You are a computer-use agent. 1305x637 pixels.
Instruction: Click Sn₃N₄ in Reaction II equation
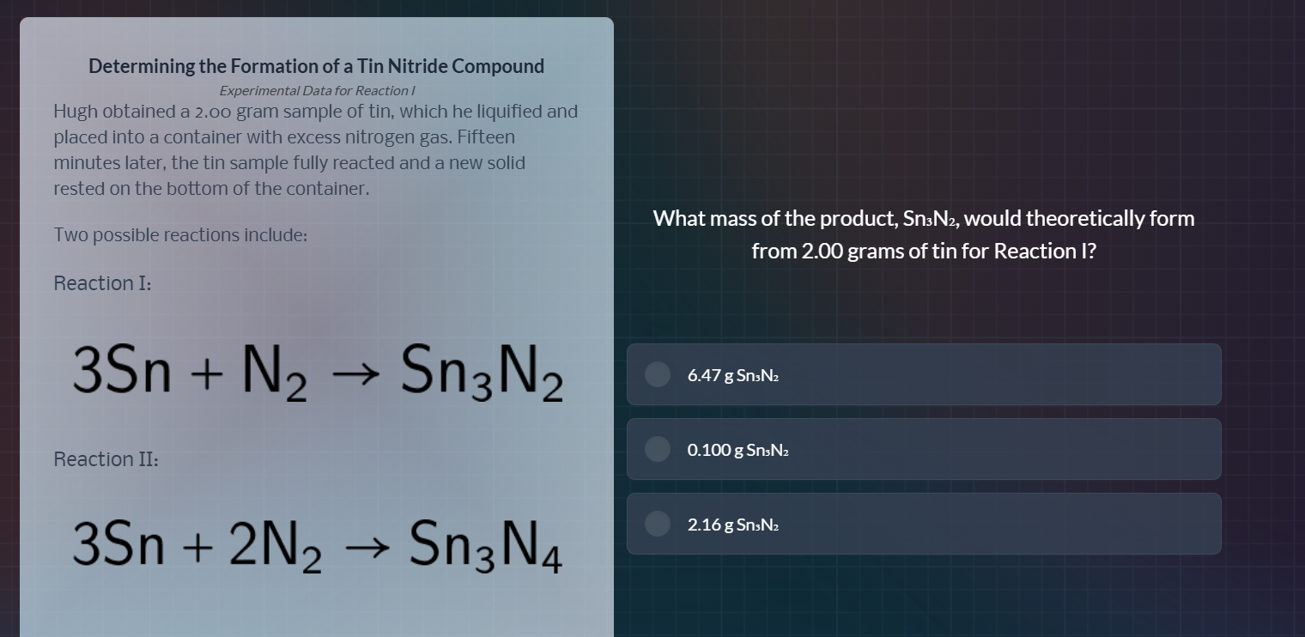(x=485, y=546)
